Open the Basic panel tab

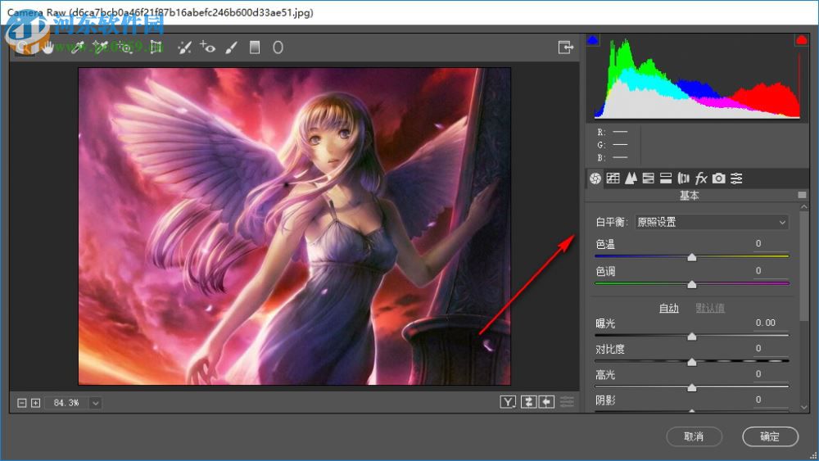click(595, 179)
